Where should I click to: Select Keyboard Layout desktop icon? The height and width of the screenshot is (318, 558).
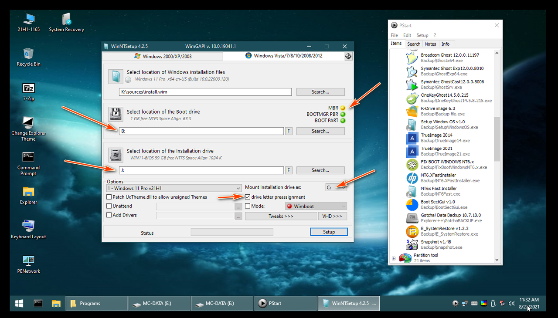point(28,230)
